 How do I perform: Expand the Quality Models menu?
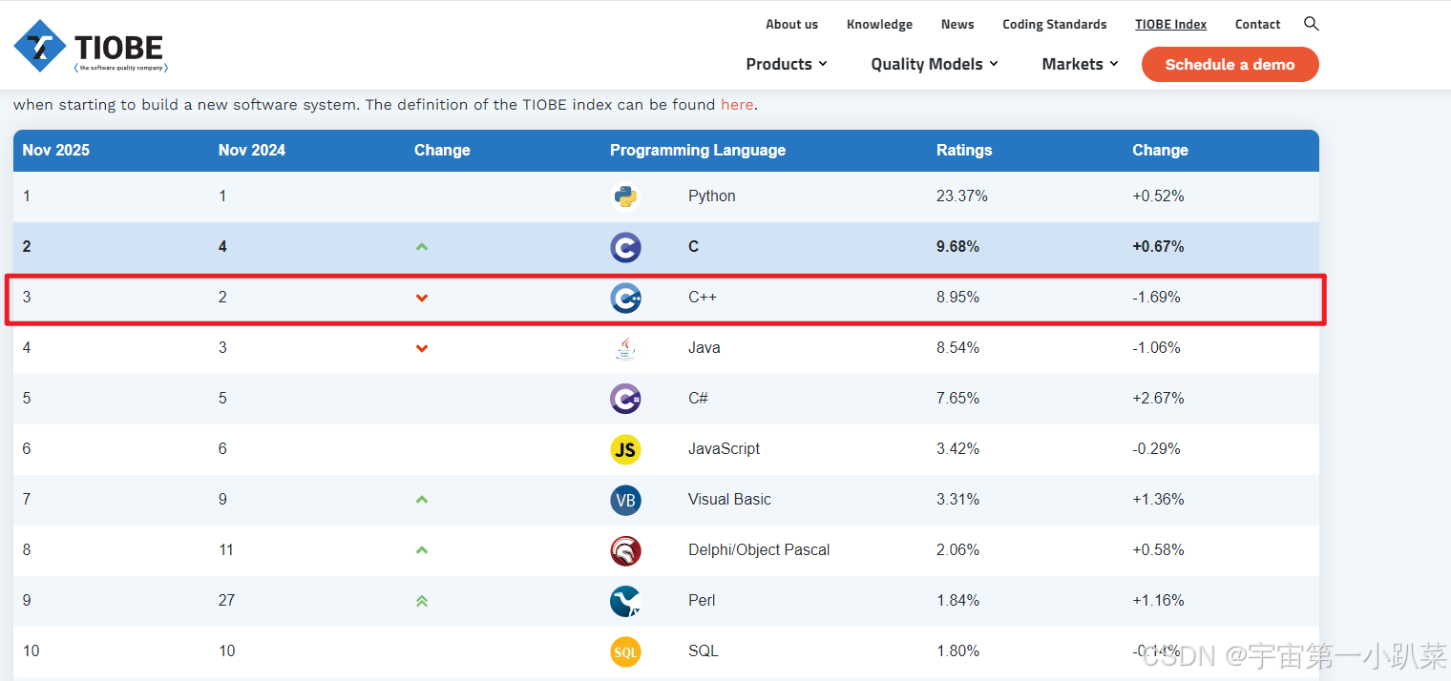click(x=935, y=64)
